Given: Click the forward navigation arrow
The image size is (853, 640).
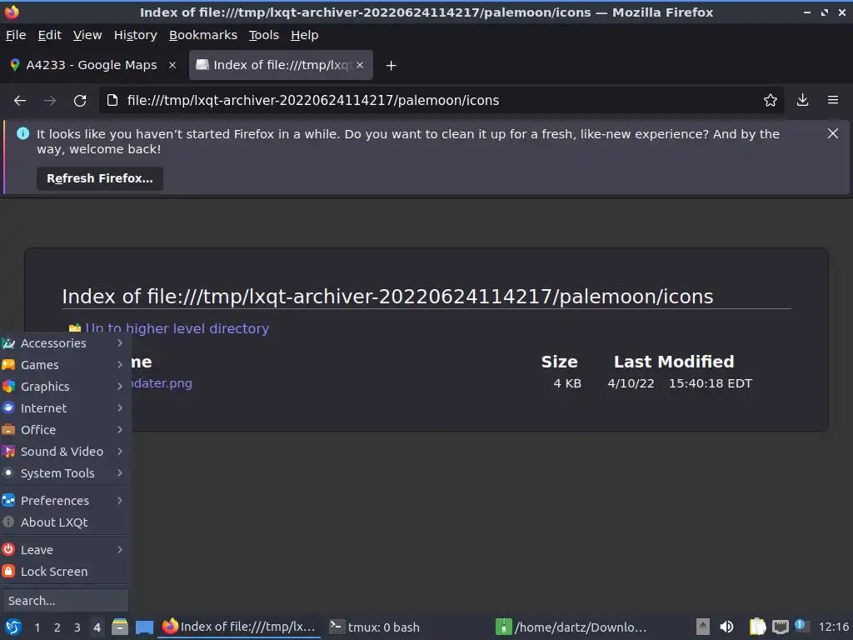Looking at the screenshot, I should [50, 101].
